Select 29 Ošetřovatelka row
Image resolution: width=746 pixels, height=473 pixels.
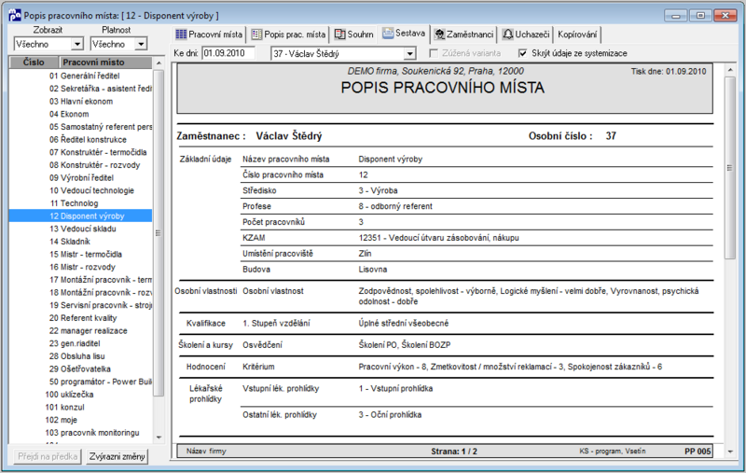tap(81, 369)
